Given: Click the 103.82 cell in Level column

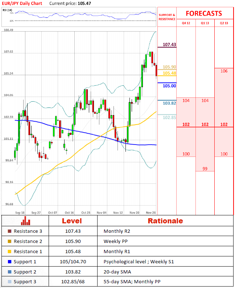Looking at the screenshot, I should pyautogui.click(x=73, y=272).
